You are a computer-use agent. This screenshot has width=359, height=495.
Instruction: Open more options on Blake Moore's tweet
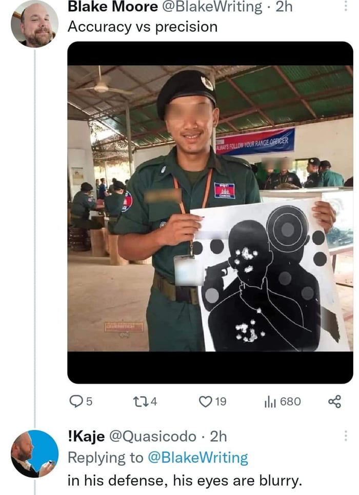point(346,6)
